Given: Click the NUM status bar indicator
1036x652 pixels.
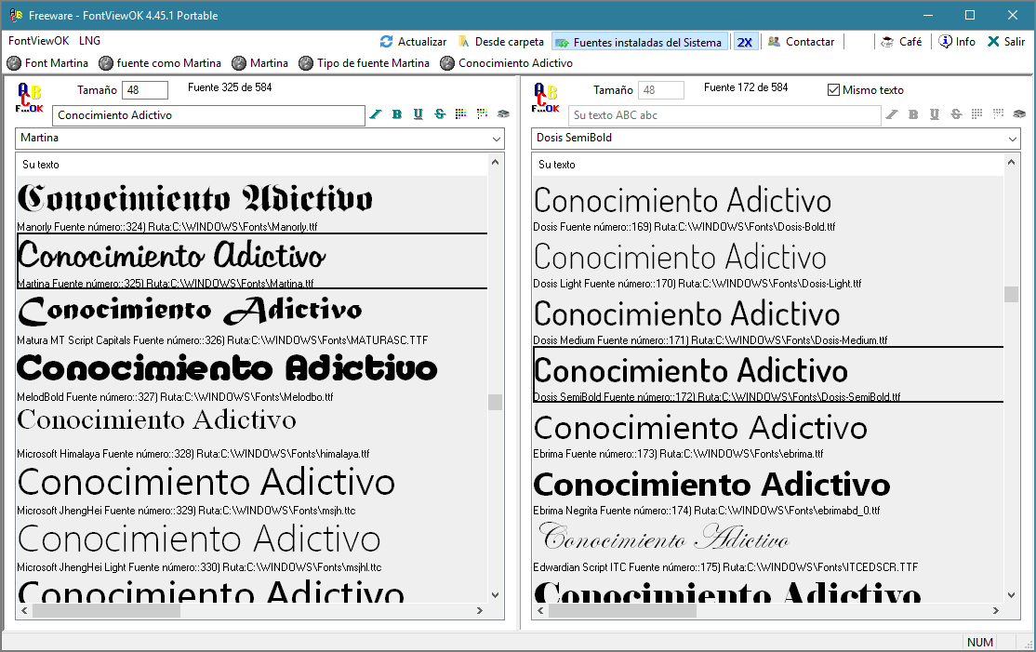Looking at the screenshot, I should [980, 642].
